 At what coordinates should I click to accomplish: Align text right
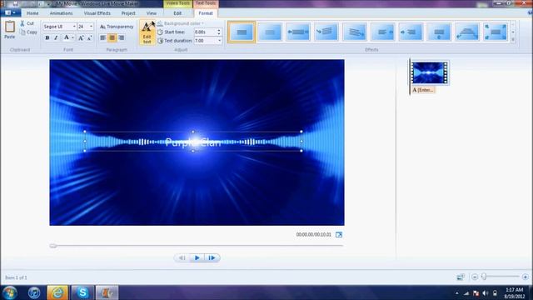(x=121, y=37)
